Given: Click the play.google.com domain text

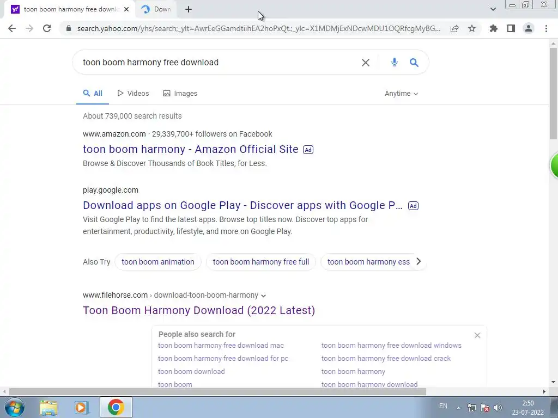Looking at the screenshot, I should click(111, 190).
